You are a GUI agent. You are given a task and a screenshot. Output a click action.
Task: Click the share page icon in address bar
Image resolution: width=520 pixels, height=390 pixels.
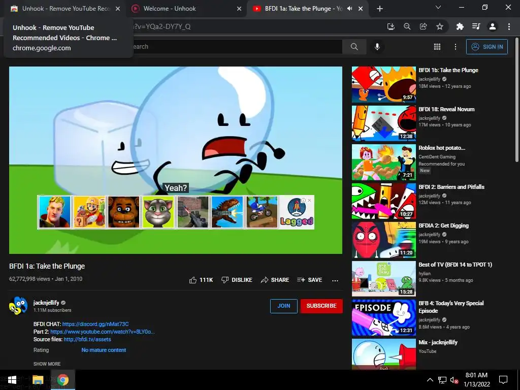(423, 26)
